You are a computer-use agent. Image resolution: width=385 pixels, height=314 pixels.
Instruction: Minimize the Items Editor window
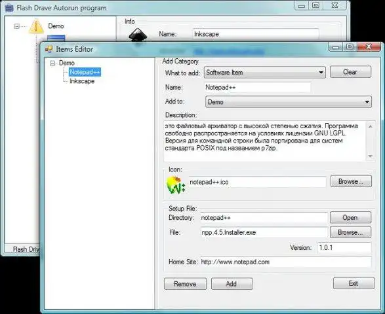pyautogui.click(x=336, y=46)
